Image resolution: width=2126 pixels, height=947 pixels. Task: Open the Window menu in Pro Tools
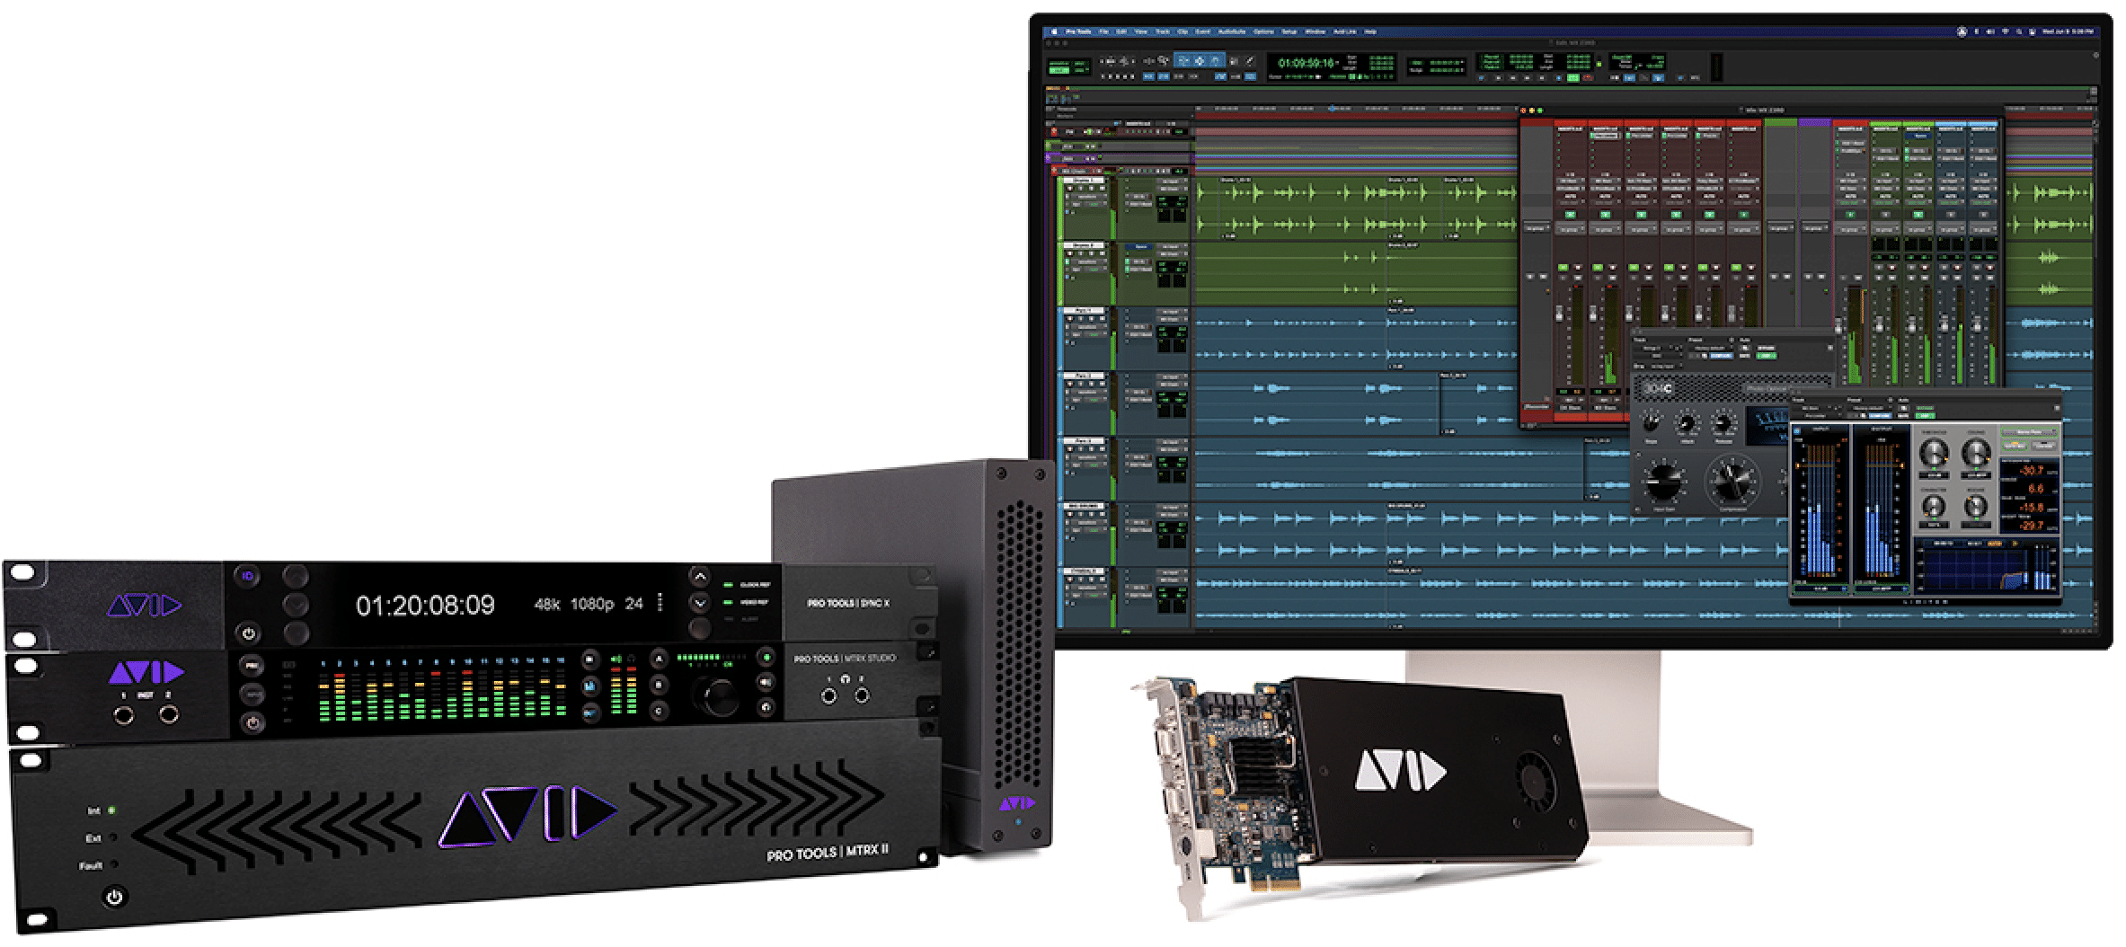(x=1315, y=31)
